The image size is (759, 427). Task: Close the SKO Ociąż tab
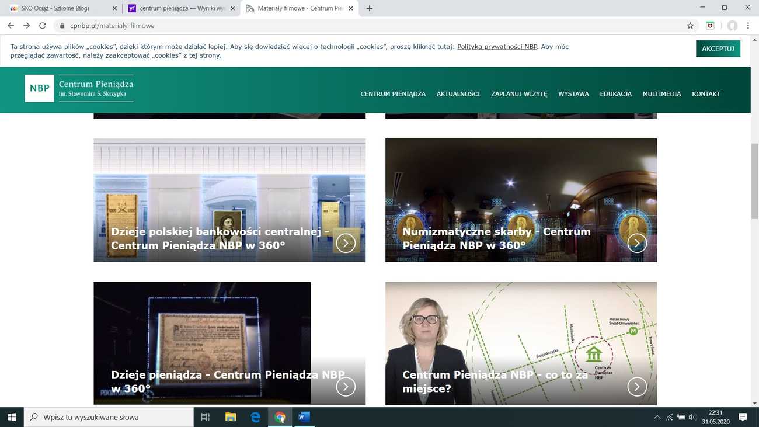[x=114, y=8]
